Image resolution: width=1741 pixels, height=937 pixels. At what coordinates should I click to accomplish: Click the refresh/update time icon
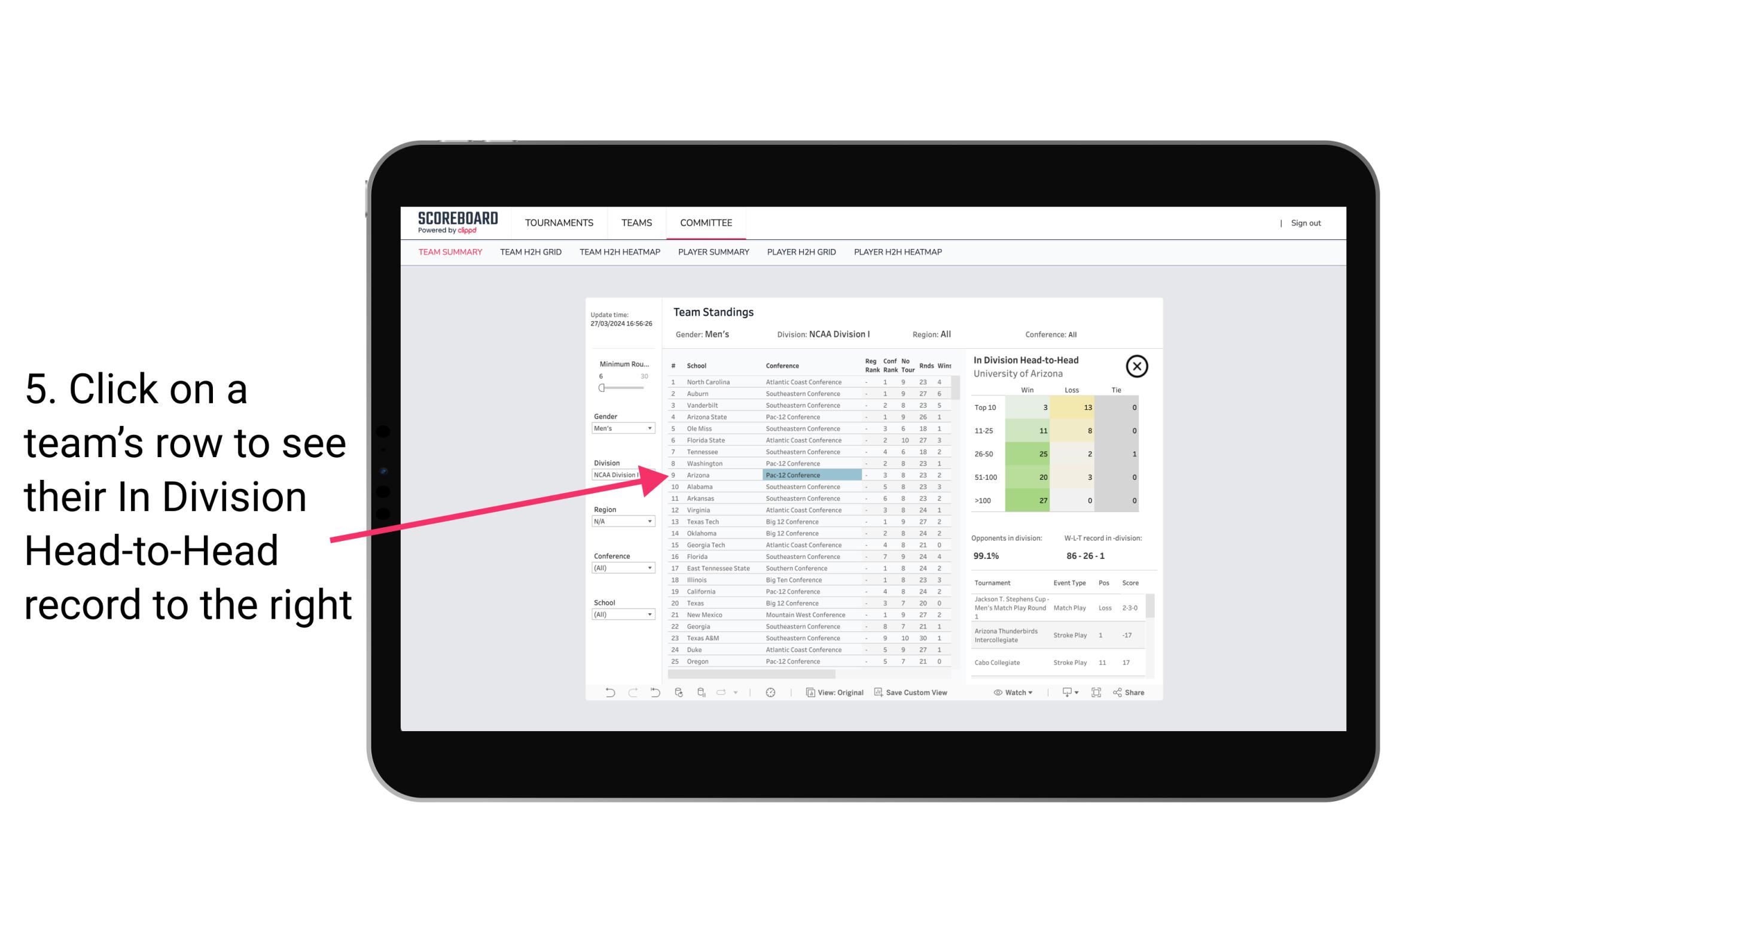[770, 692]
